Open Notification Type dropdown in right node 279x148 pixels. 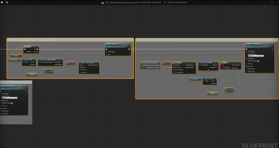click(255, 56)
